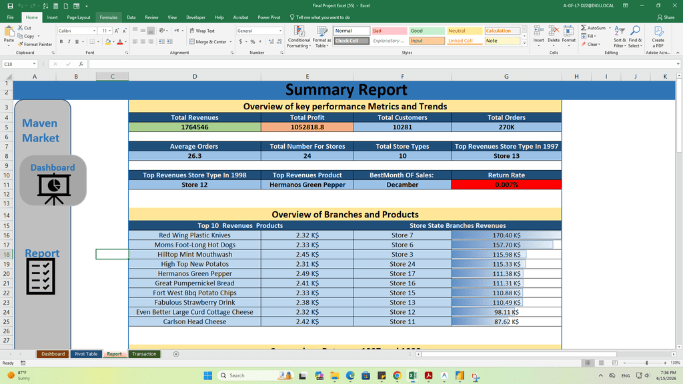
Task: Click the AutoSum sigma icon
Action: coord(584,28)
